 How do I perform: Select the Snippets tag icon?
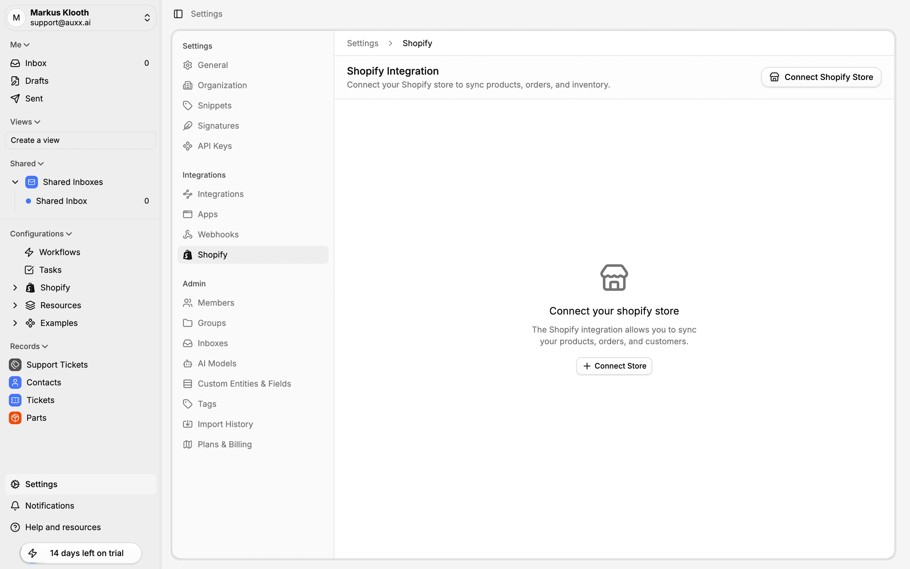coord(188,106)
